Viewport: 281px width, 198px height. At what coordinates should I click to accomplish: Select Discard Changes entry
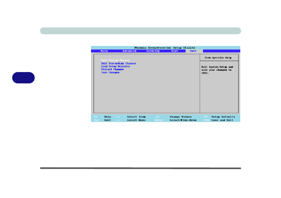tap(112, 69)
